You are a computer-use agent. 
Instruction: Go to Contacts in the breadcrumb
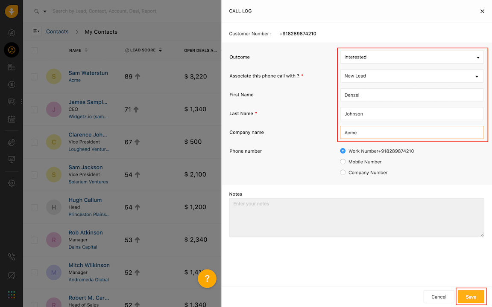pos(57,32)
